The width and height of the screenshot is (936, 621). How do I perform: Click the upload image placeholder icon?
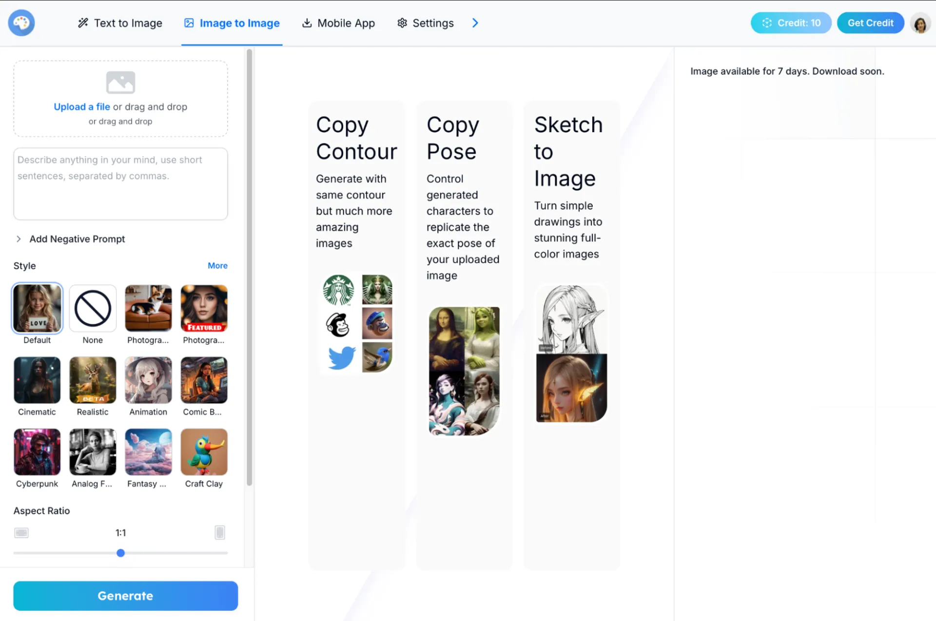120,82
